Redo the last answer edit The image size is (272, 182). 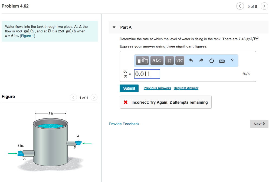[x=201, y=60]
